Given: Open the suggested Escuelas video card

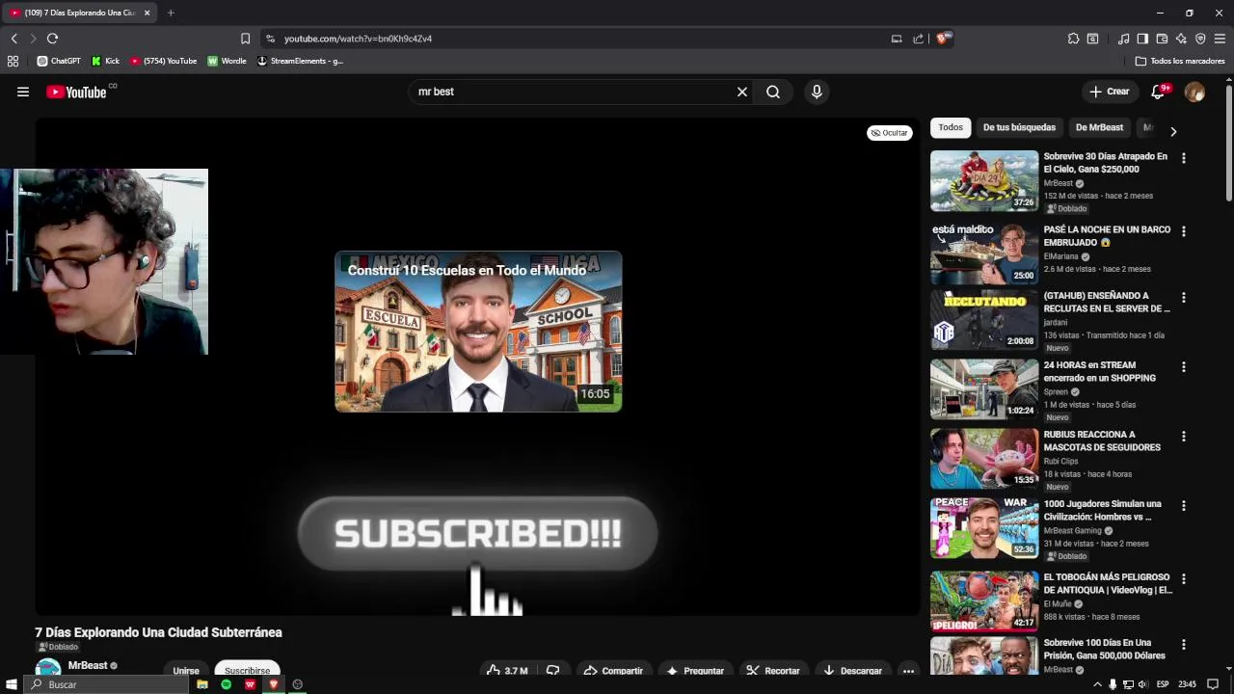Looking at the screenshot, I should (478, 332).
